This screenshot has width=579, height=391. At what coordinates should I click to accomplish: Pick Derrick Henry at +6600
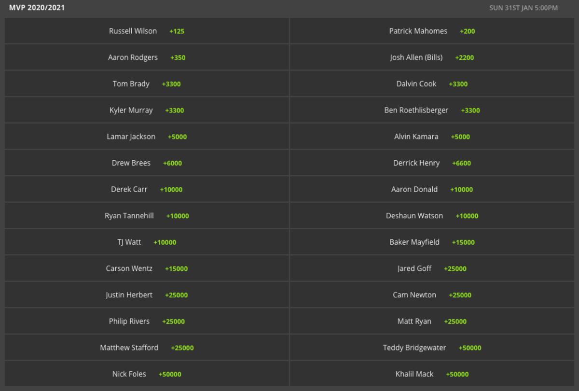[x=432, y=163]
